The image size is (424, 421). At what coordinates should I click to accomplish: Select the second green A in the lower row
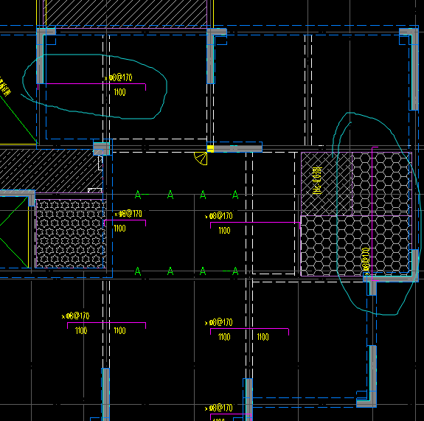click(170, 271)
